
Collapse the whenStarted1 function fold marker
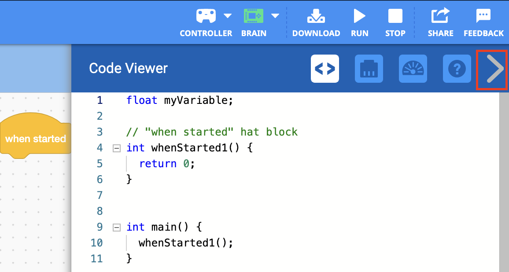coord(116,148)
